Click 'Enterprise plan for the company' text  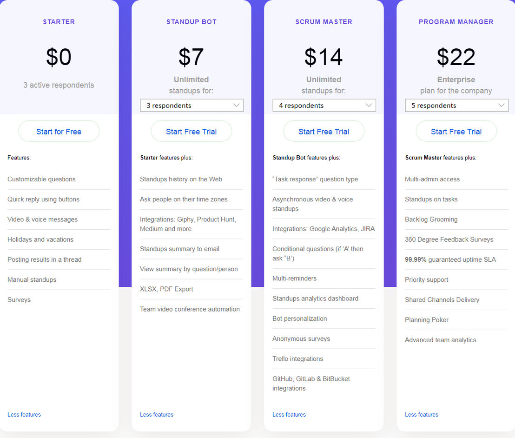point(456,85)
